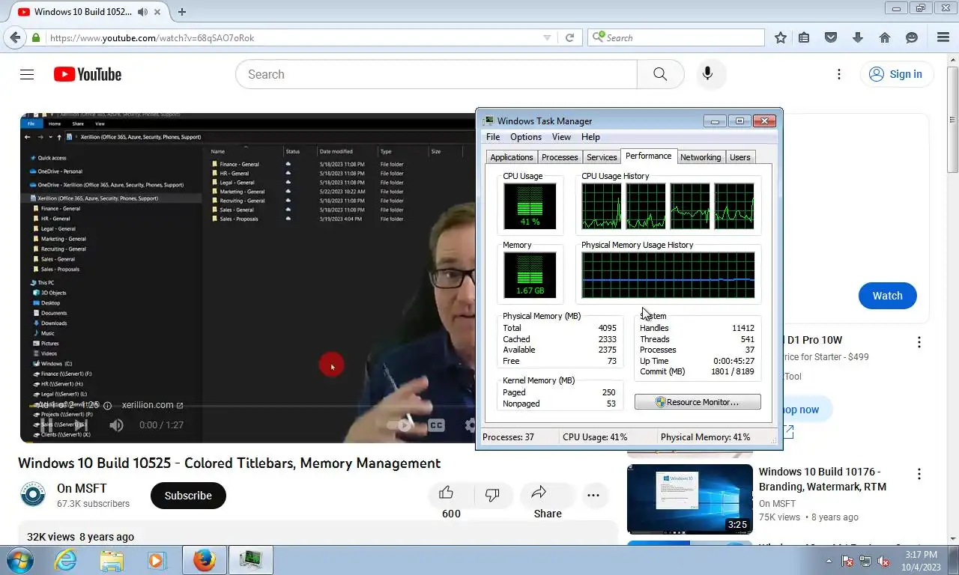Switch to the Services tab
This screenshot has width=959, height=575.
[602, 157]
